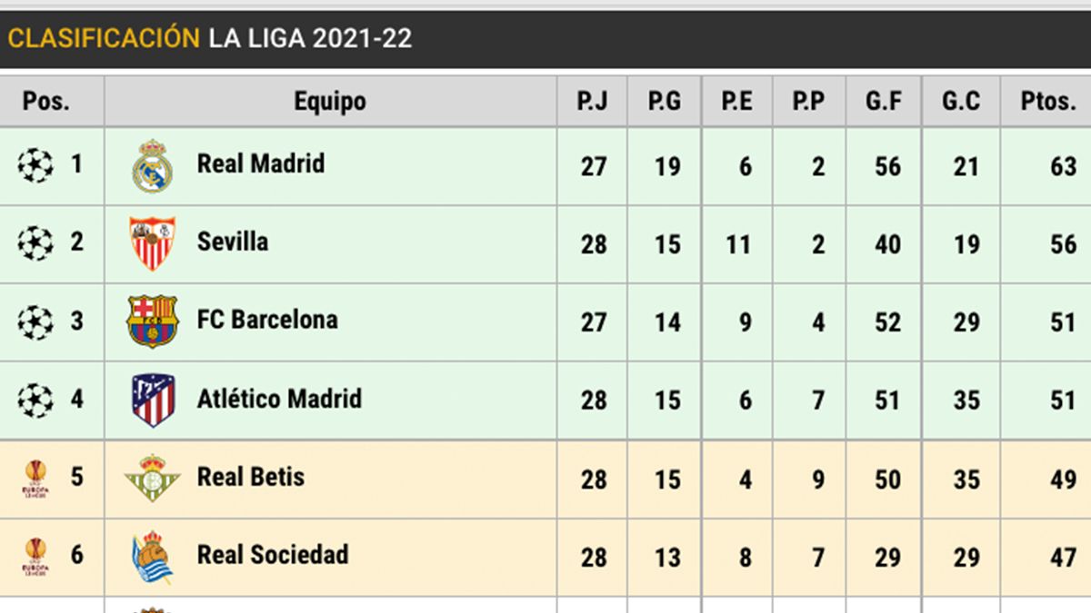Image resolution: width=1091 pixels, height=613 pixels.
Task: Click the Real Betis club crest
Action: click(152, 478)
